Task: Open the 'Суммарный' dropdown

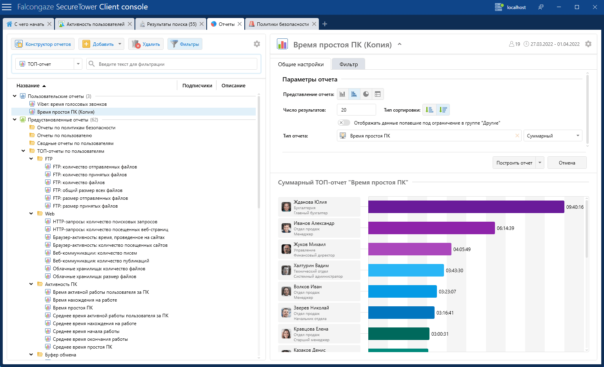Action: pyautogui.click(x=553, y=136)
